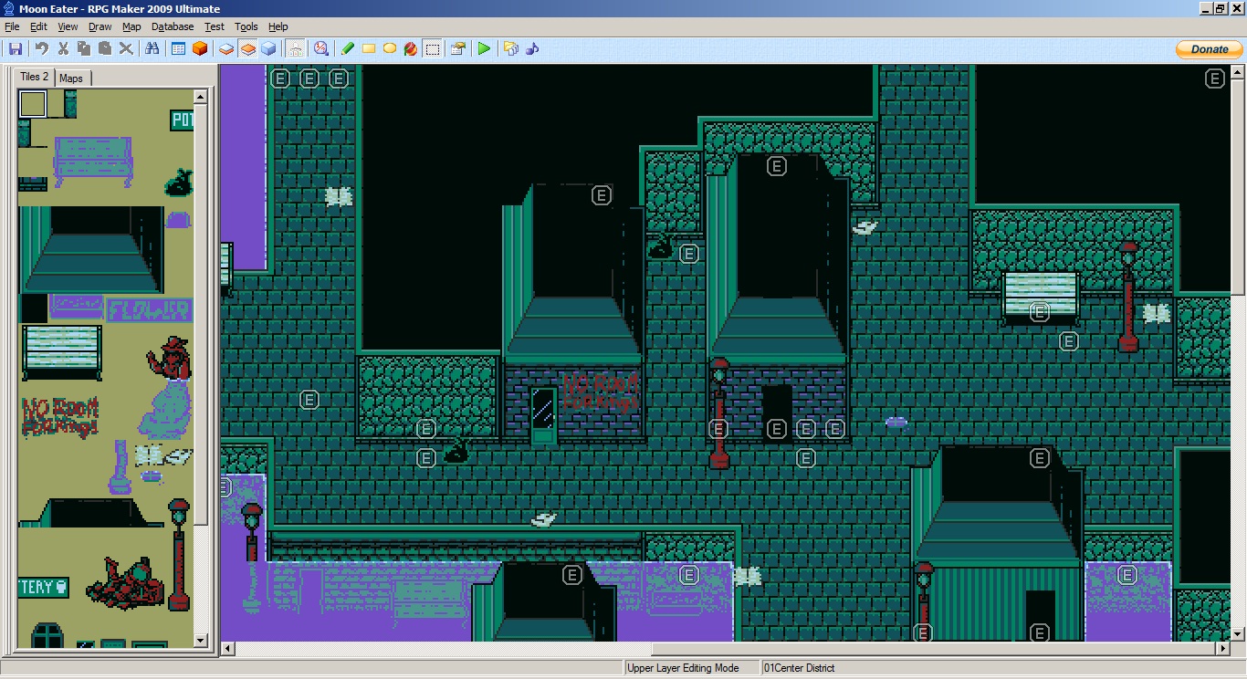Screen dimensions: 1247x679
Task: Click the Undo arrow in the toolbar
Action: pos(41,48)
